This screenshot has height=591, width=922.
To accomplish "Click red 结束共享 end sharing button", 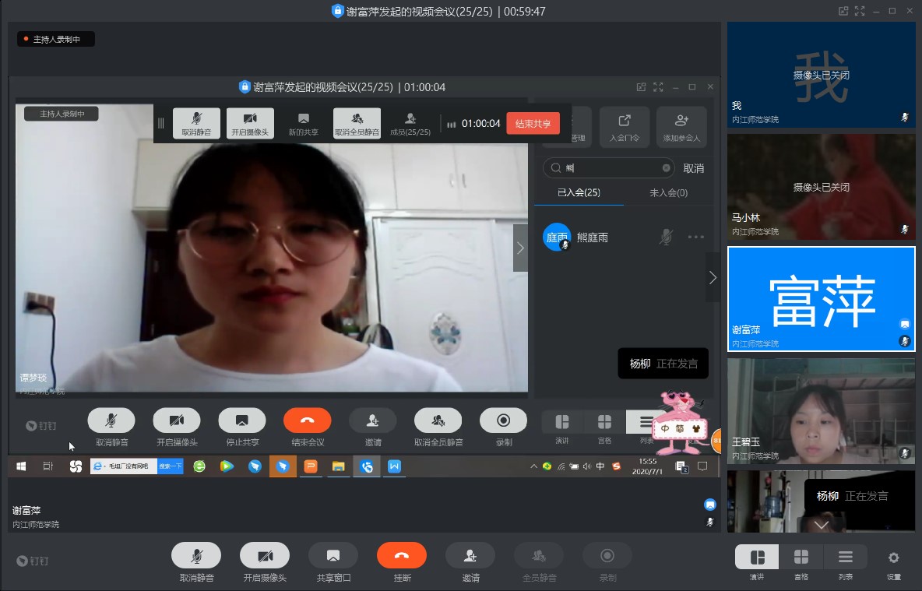I will pos(533,124).
